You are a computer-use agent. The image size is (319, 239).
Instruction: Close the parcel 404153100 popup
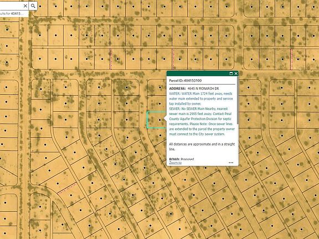point(236,74)
